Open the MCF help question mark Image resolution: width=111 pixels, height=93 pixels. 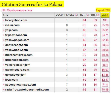(x=87, y=15)
